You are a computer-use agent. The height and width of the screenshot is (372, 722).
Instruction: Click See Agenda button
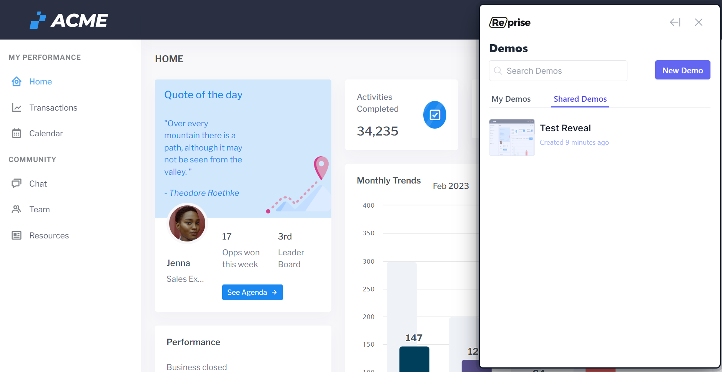coord(252,292)
